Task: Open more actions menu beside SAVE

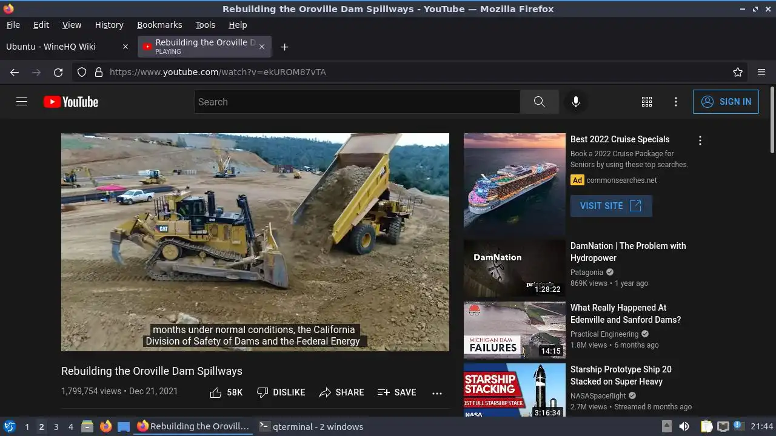Action: [437, 393]
